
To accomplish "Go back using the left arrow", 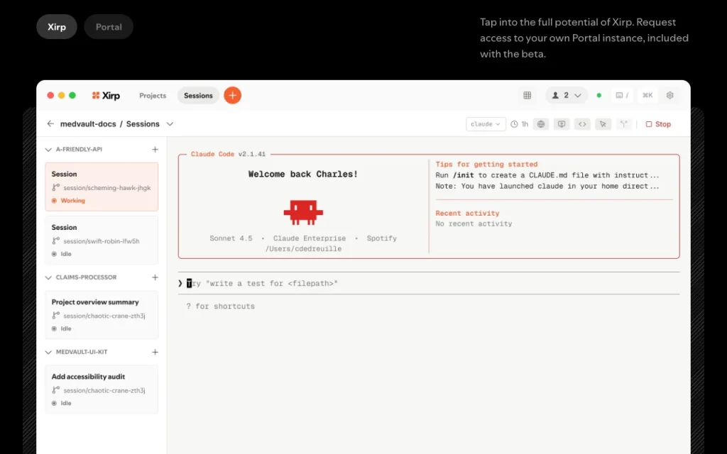I will (x=50, y=123).
